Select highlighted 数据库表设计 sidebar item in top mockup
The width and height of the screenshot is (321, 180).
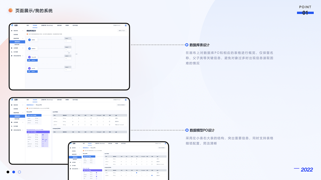coord(17,42)
